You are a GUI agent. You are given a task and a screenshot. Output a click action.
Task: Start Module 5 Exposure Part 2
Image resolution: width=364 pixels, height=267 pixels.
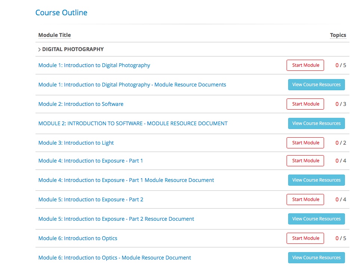pyautogui.click(x=305, y=200)
